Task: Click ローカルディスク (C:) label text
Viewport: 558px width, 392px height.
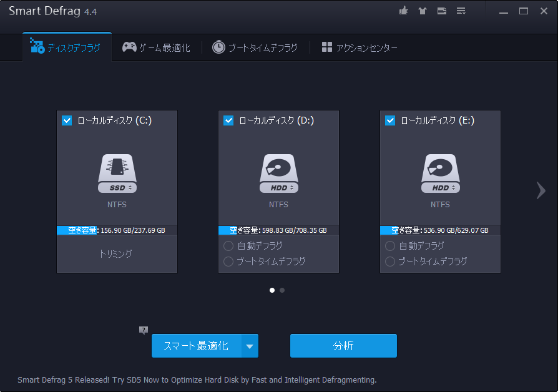Action: pos(115,120)
